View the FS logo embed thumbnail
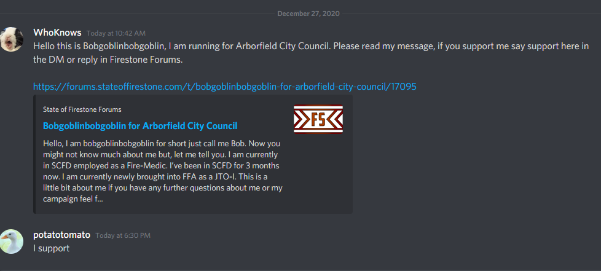The width and height of the screenshot is (601, 271). point(318,119)
